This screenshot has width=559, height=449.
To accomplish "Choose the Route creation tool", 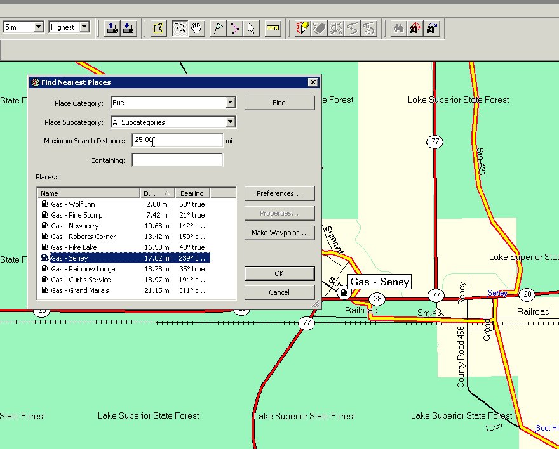I will pos(235,28).
